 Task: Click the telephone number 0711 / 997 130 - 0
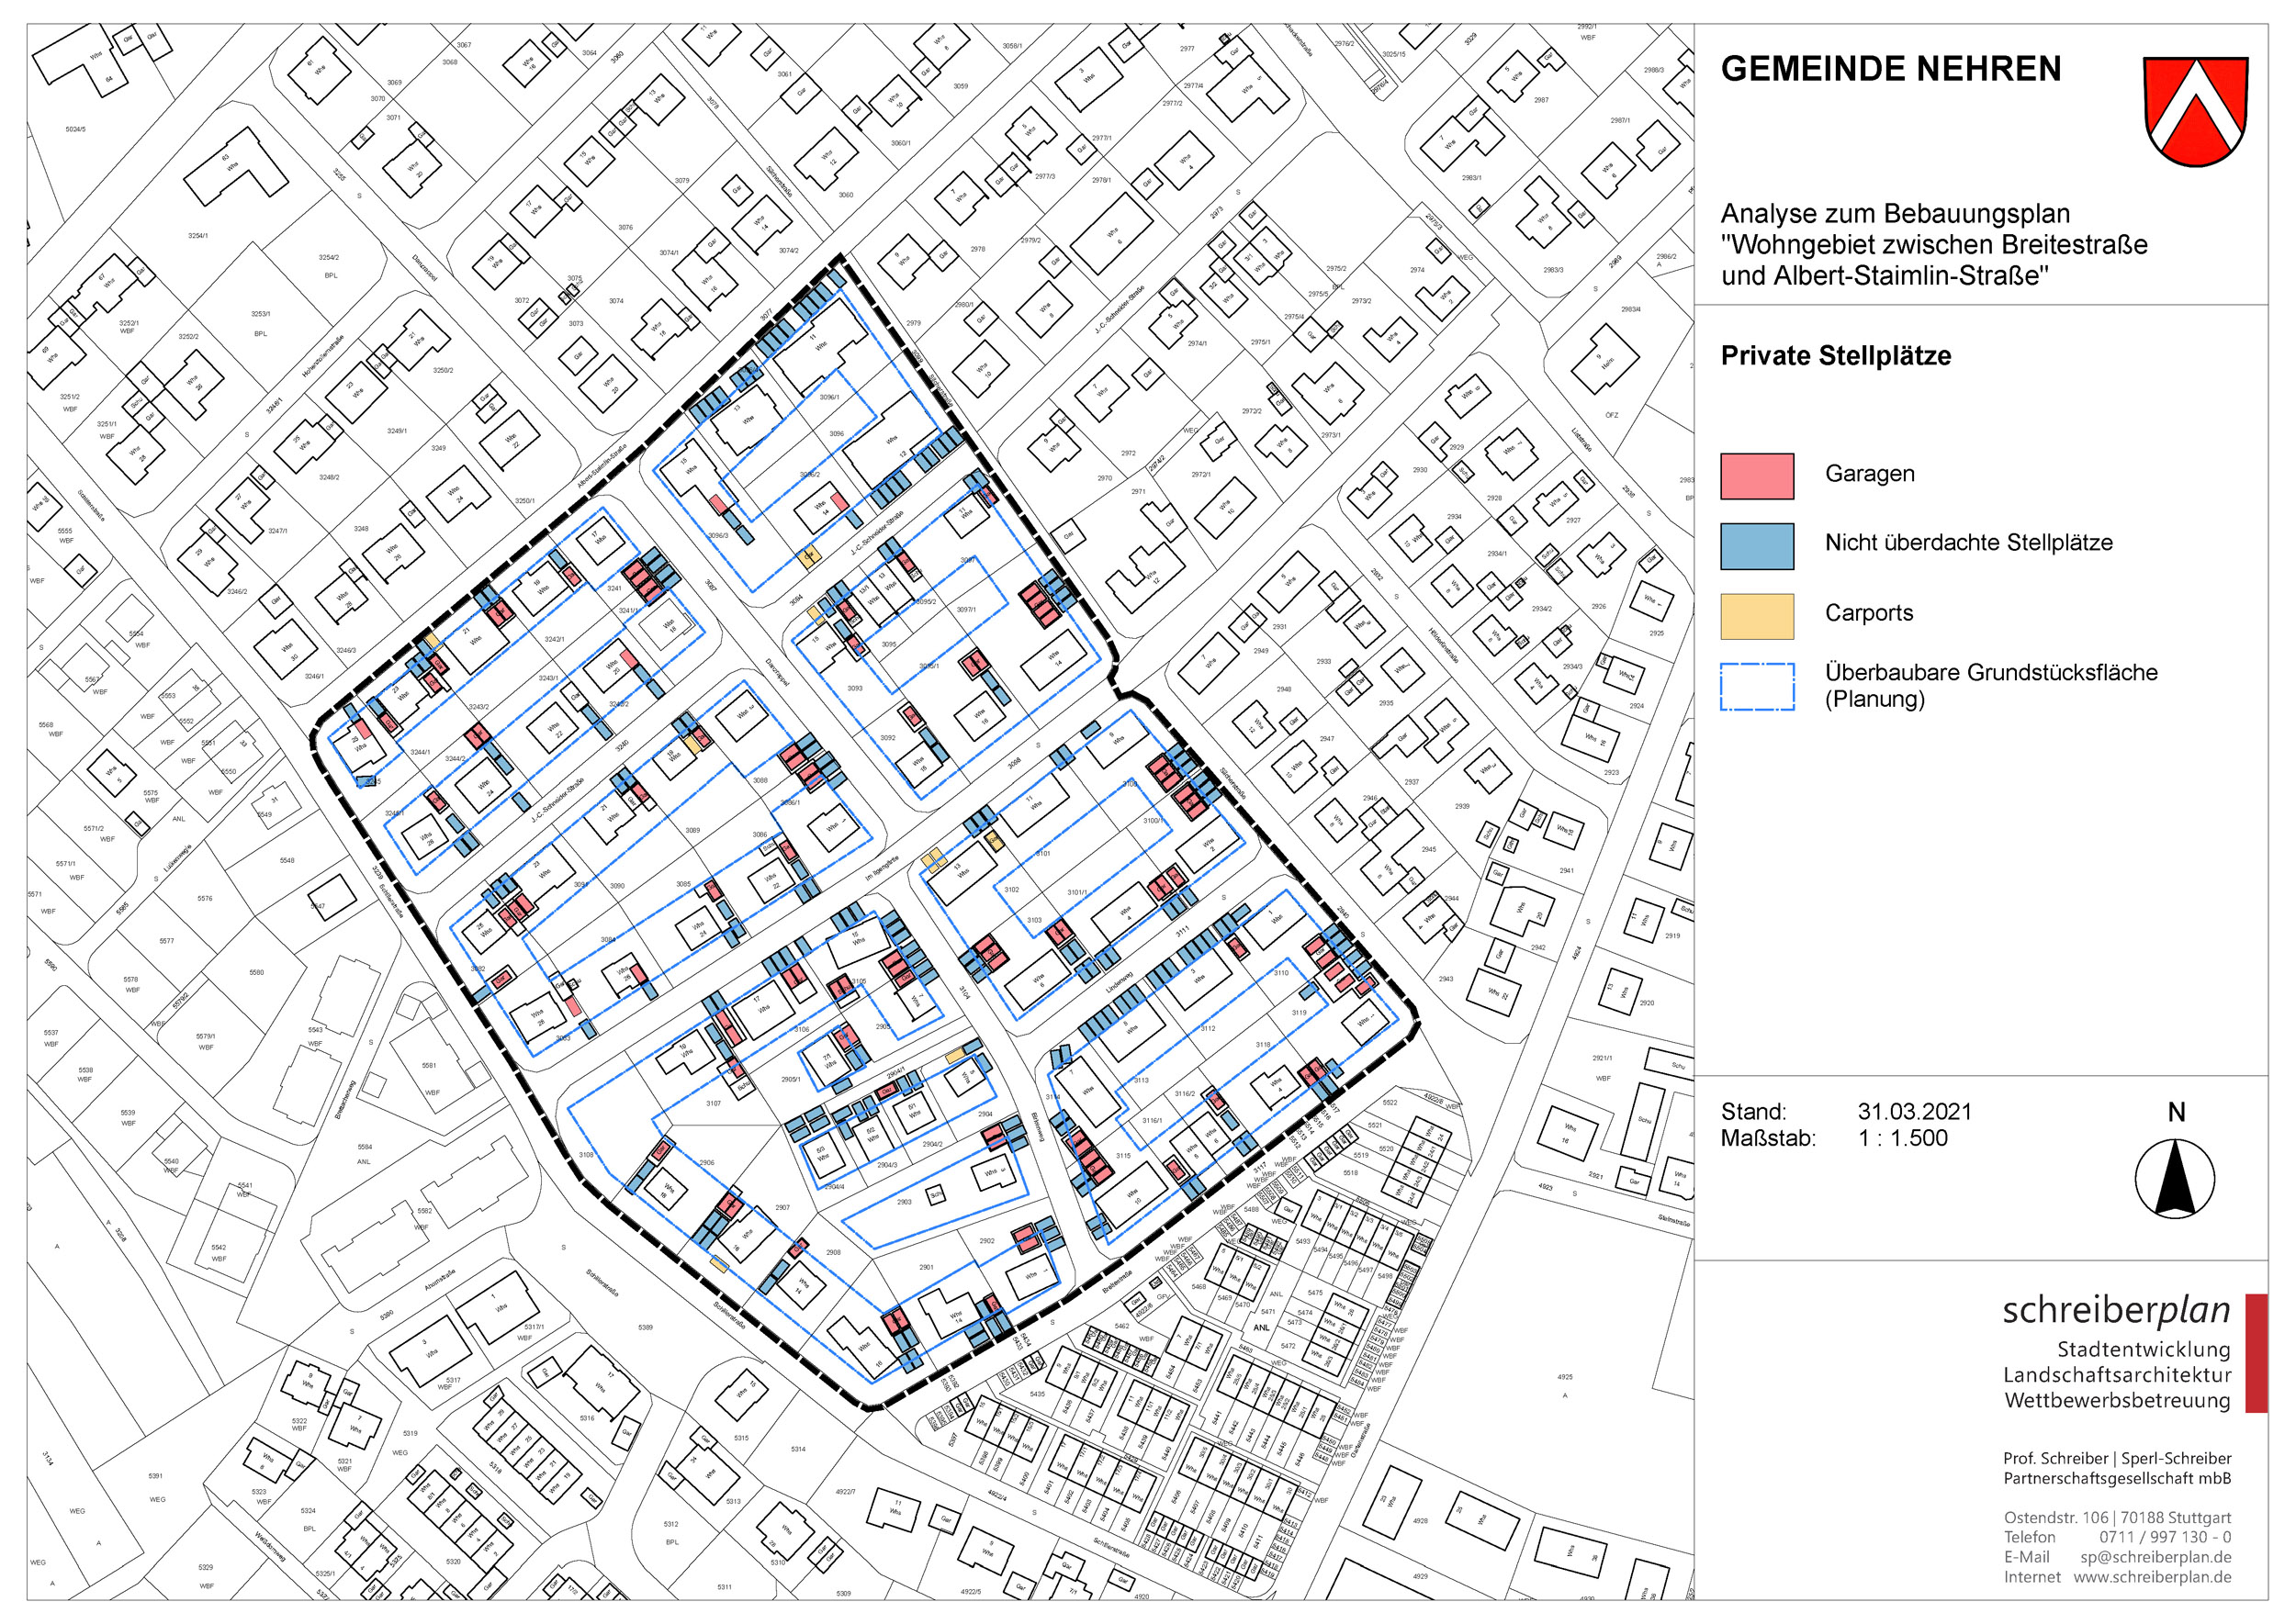click(2165, 1537)
